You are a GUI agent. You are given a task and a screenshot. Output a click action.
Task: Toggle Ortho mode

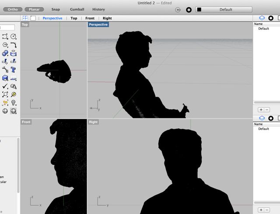click(13, 9)
